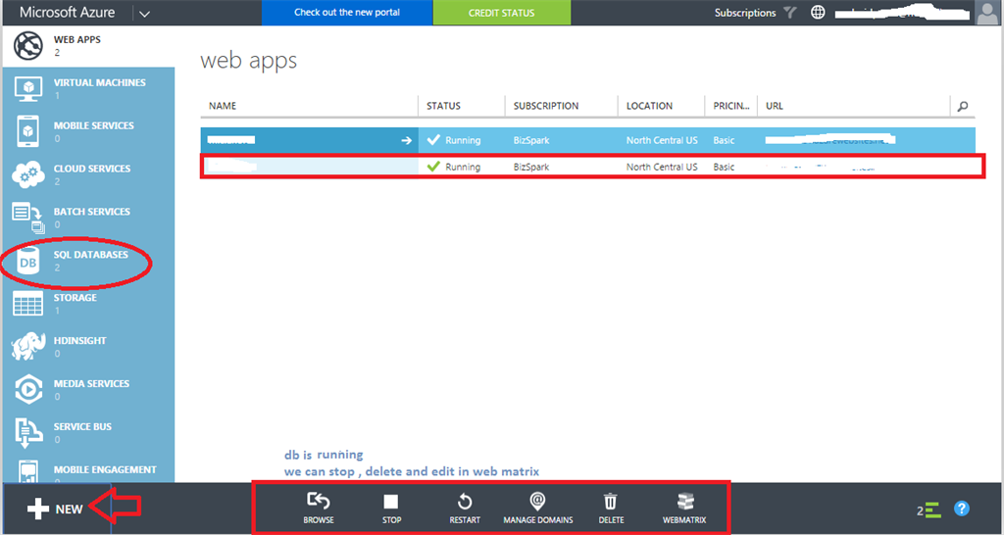This screenshot has width=1004, height=535.
Task: Click the URL of the second web app
Action: 821,167
